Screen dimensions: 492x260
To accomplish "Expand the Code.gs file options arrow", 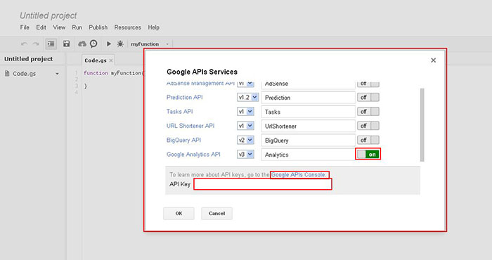I will coord(57,74).
